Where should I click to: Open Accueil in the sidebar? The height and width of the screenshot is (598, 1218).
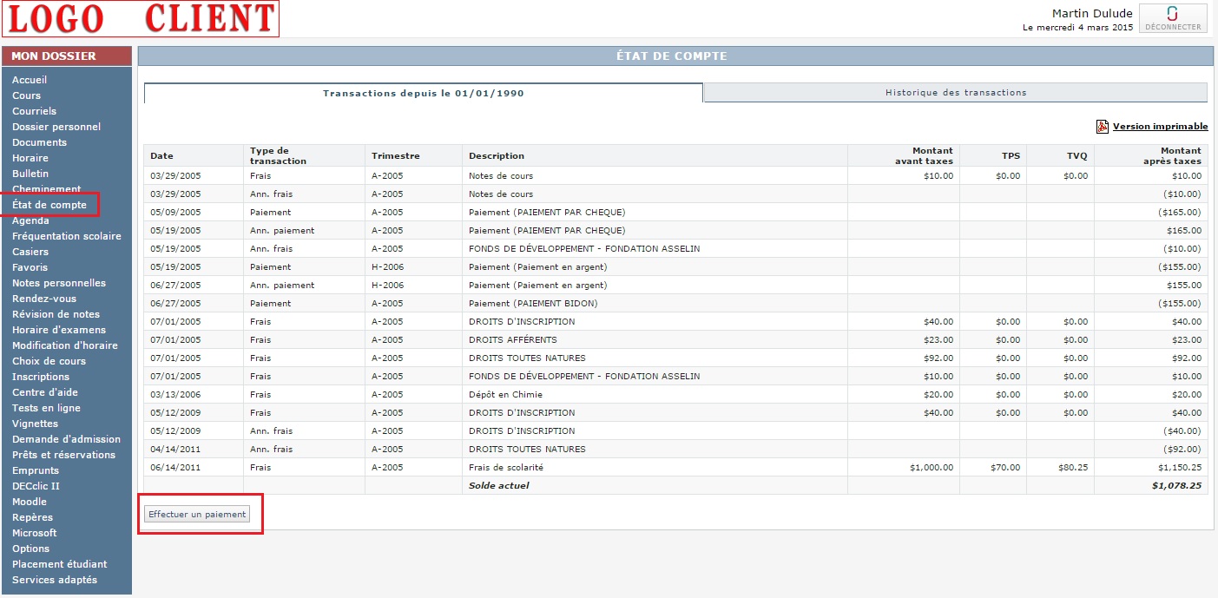30,80
